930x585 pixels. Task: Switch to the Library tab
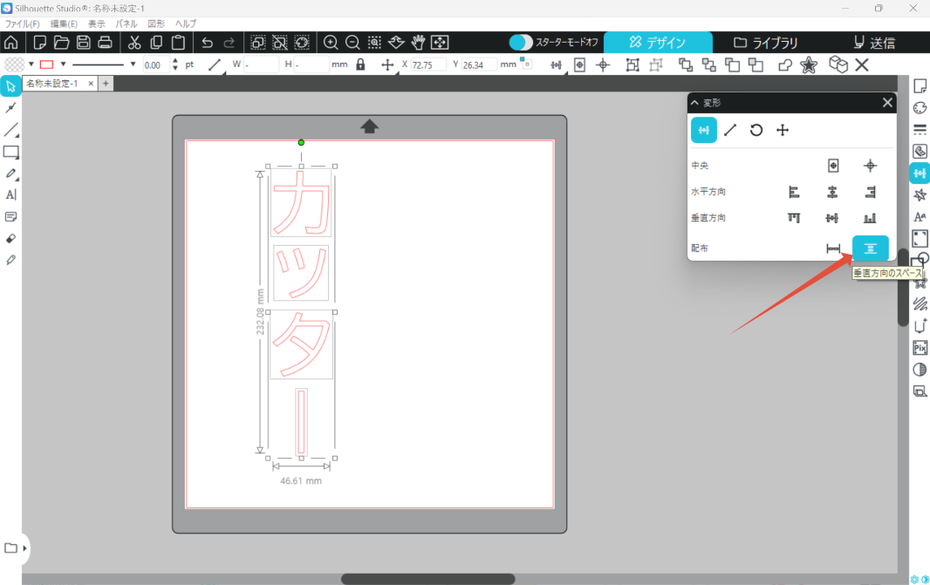pyautogui.click(x=766, y=43)
